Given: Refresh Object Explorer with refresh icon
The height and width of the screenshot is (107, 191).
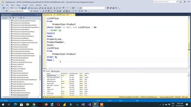Looking at the screenshot, I should [21, 18].
